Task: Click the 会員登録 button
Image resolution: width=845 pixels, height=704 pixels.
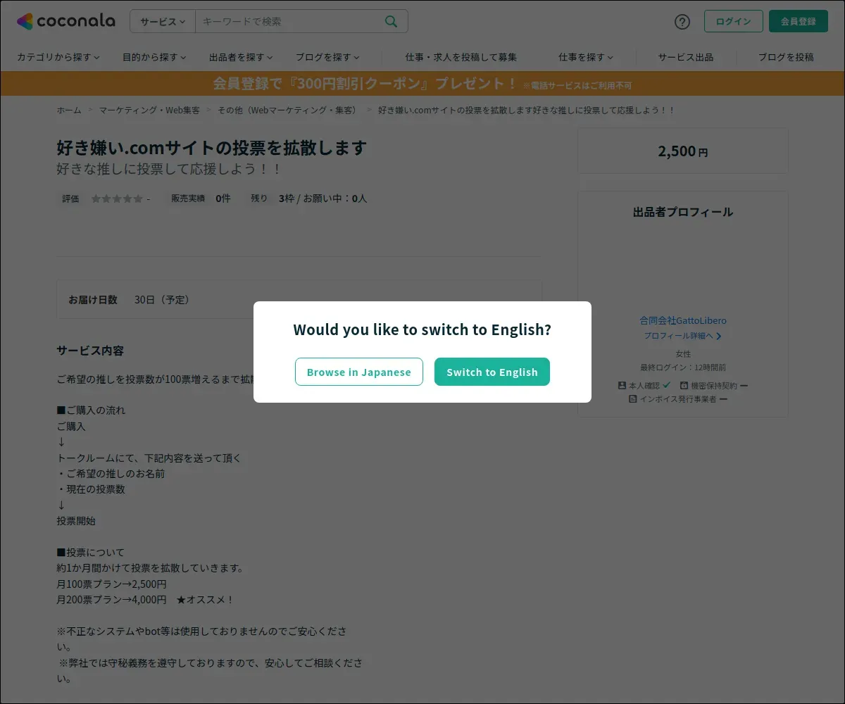Action: pos(799,21)
